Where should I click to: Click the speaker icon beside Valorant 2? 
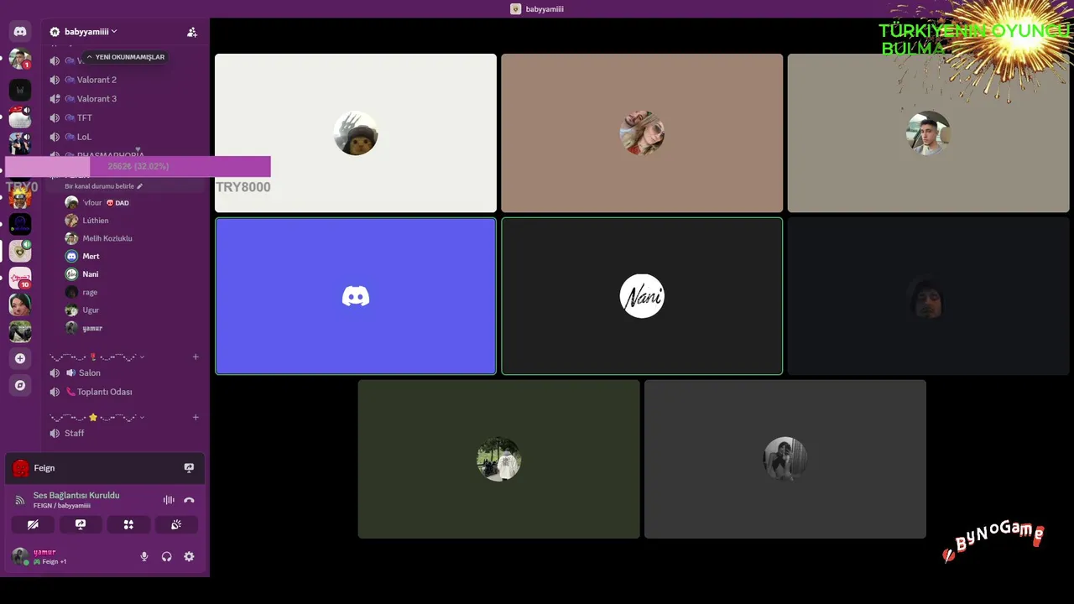tap(55, 80)
